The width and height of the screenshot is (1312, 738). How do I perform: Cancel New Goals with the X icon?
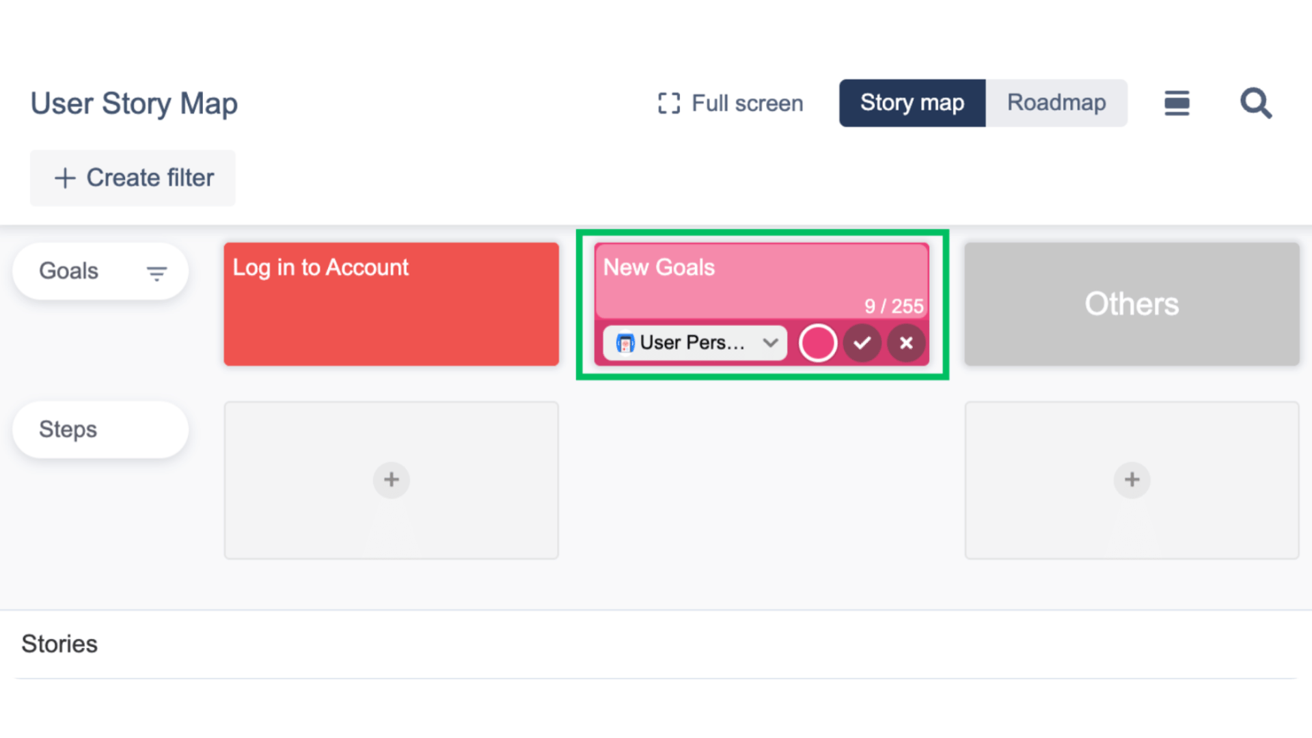click(x=906, y=343)
